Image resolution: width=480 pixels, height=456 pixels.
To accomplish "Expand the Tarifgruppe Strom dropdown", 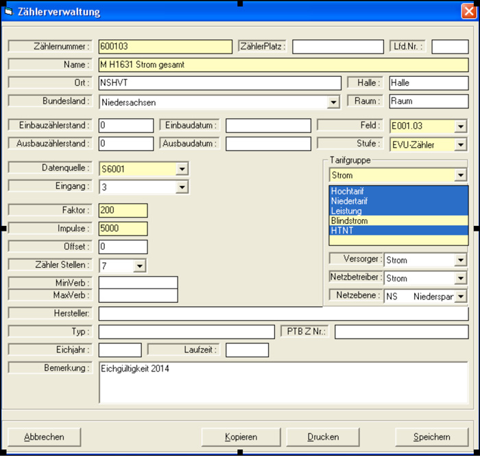I will [460, 176].
